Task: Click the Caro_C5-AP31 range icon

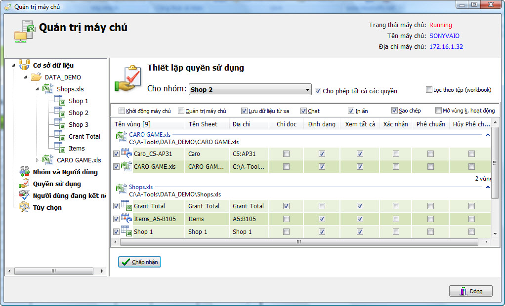Action: click(x=126, y=153)
